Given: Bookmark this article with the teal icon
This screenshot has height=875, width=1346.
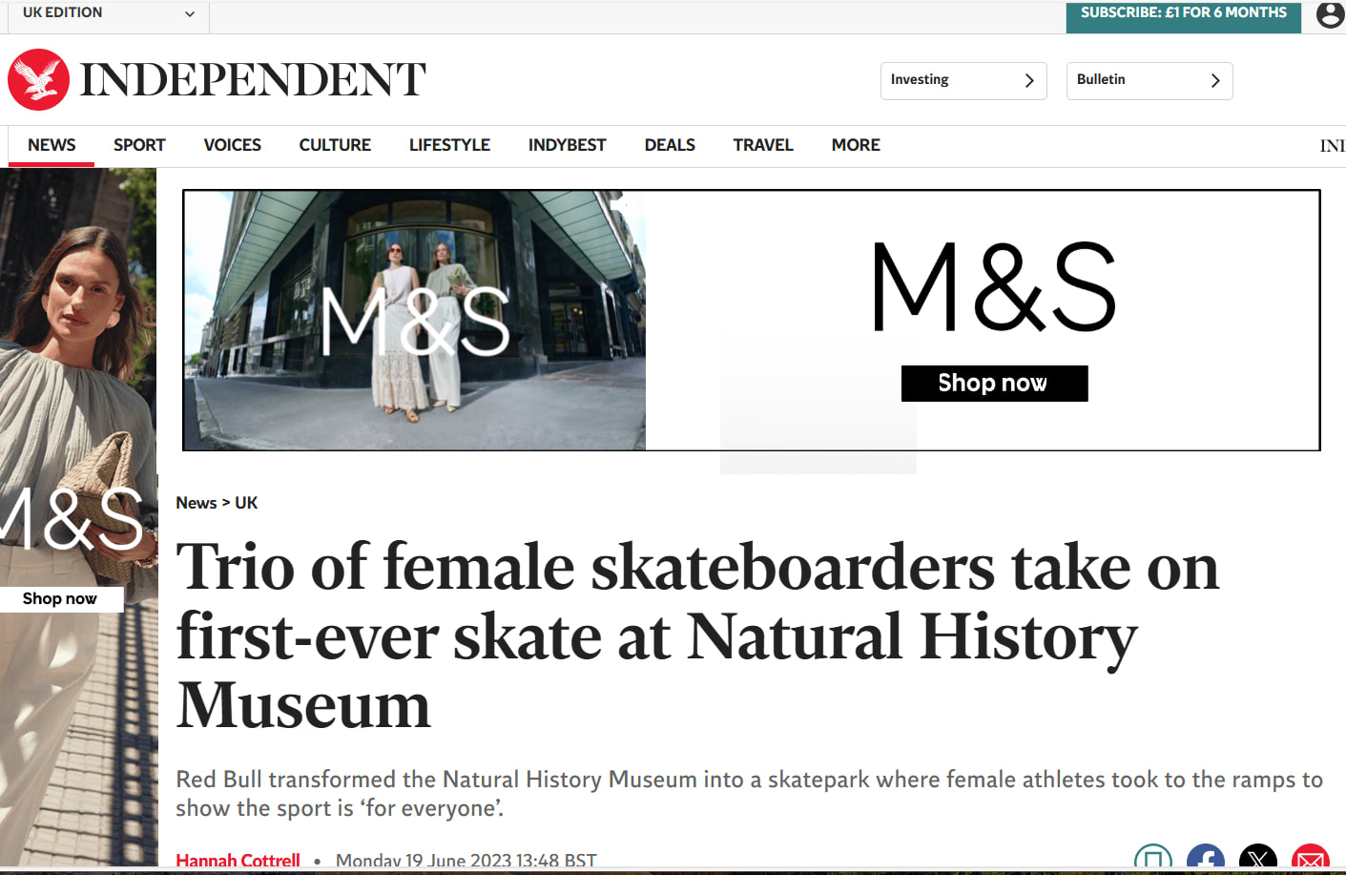Looking at the screenshot, I should [x=1152, y=860].
